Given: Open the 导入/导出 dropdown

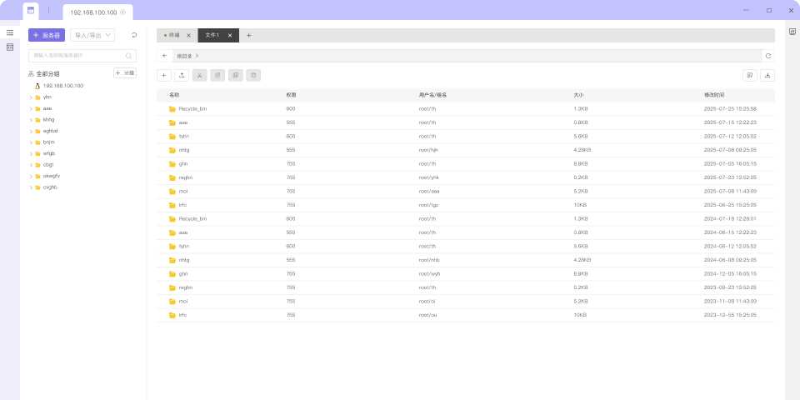Looking at the screenshot, I should click(x=92, y=35).
